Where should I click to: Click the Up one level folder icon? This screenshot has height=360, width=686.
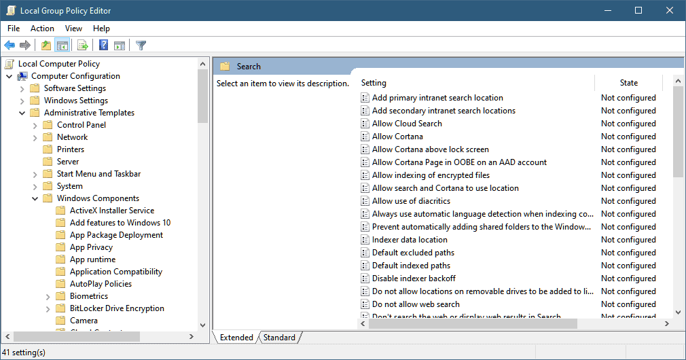(x=46, y=45)
